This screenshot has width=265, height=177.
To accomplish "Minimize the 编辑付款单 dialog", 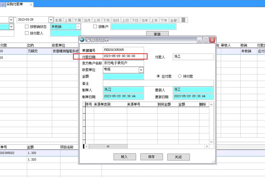I will click(199, 40).
